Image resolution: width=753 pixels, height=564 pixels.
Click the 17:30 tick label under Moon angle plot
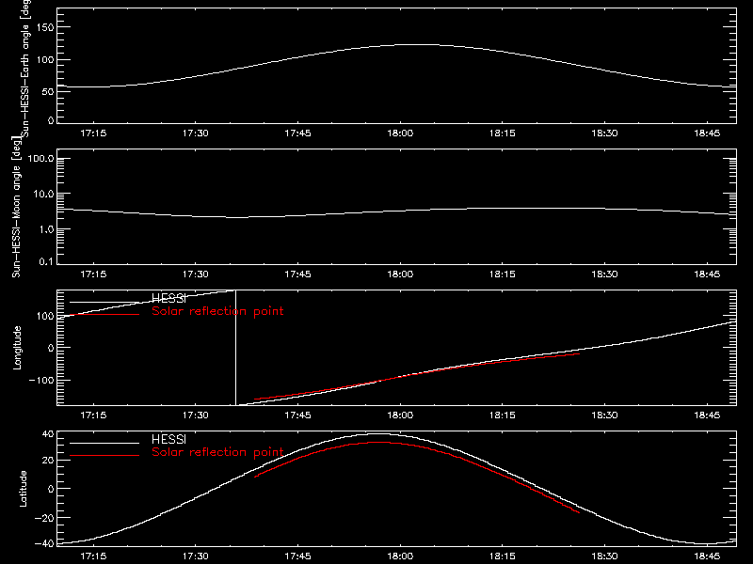tap(196, 274)
